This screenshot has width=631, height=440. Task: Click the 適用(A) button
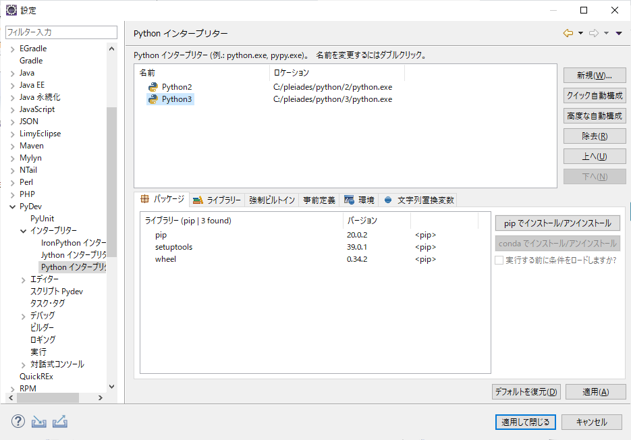[596, 391]
